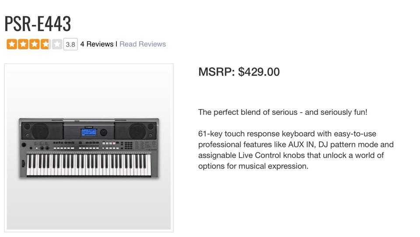Click the third orange rating star
The height and width of the screenshot is (237, 420).
[x=34, y=44]
